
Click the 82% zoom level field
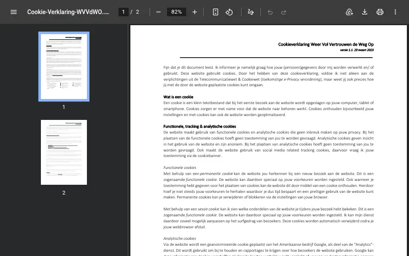(176, 12)
